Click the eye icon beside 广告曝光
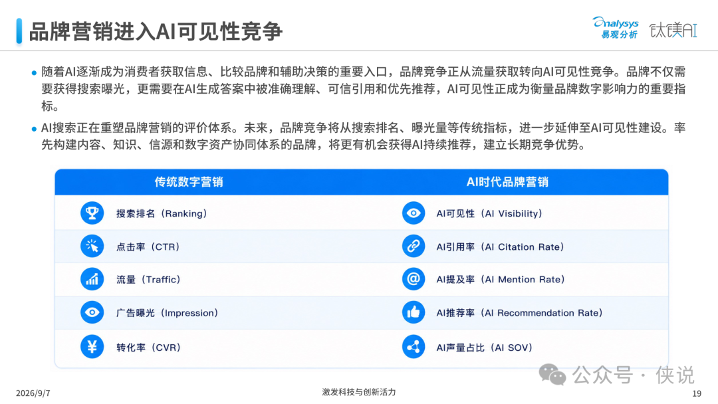 92,312
